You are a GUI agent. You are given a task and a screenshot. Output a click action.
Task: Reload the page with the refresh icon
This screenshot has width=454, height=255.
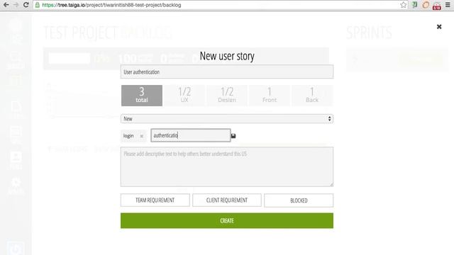coord(26,5)
